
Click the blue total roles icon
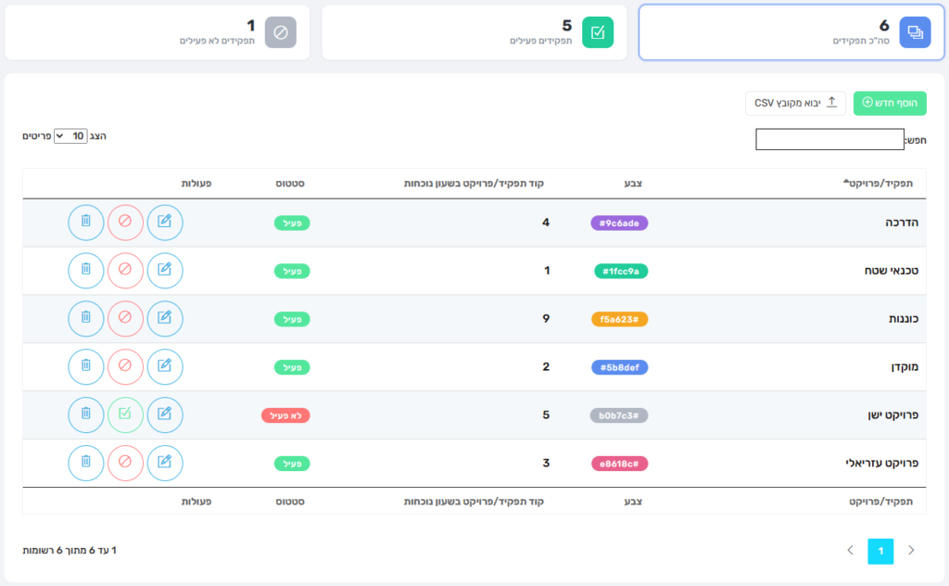click(915, 32)
